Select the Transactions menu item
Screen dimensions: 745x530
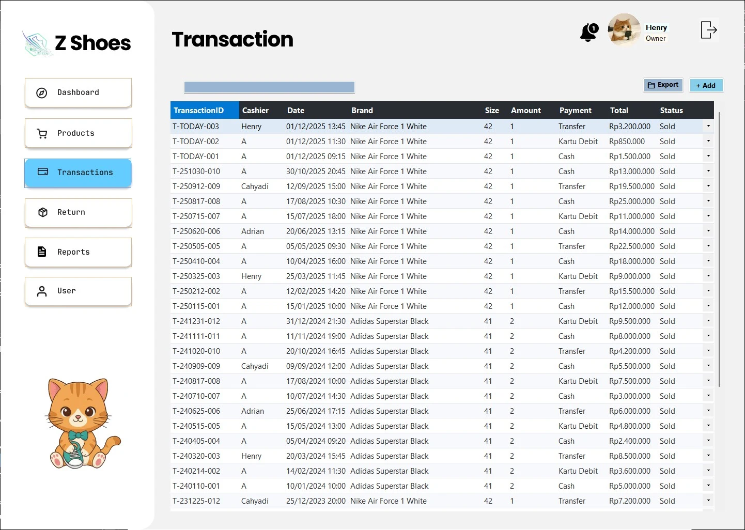[x=78, y=173]
